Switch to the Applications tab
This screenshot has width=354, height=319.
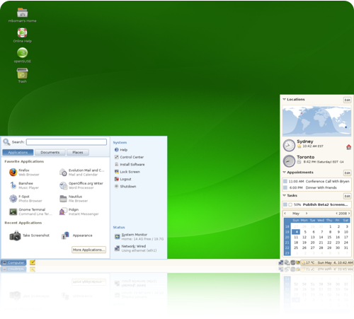(x=18, y=153)
